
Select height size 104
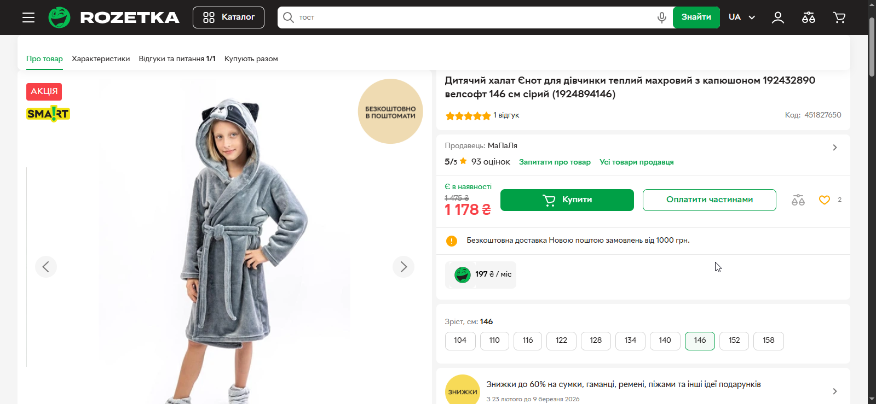(460, 341)
